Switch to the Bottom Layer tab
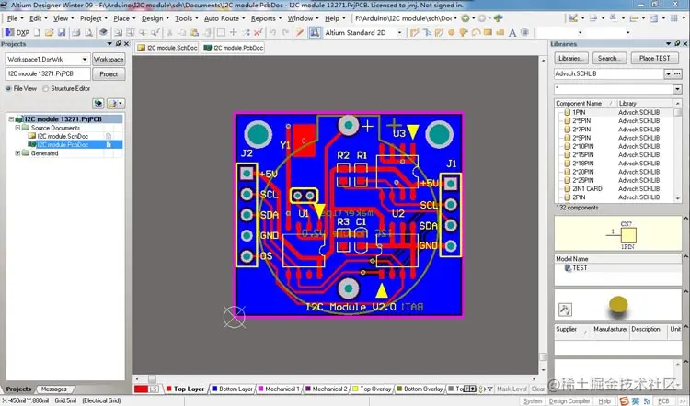690x406 pixels. pos(232,389)
